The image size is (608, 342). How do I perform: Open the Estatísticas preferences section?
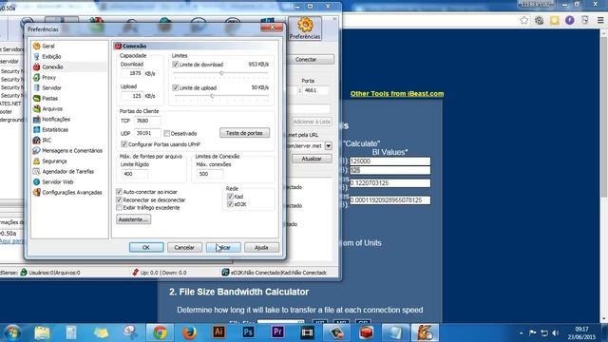pos(55,130)
